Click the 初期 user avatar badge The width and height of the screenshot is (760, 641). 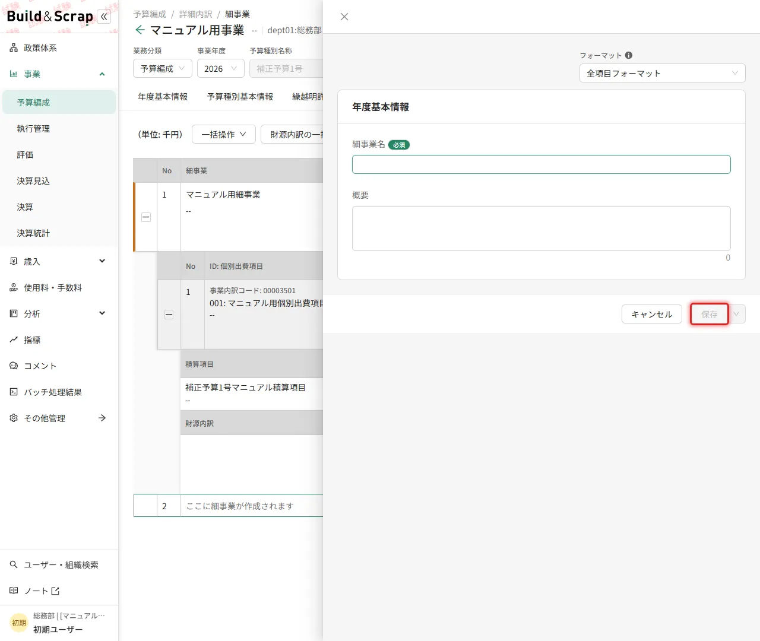coord(19,623)
